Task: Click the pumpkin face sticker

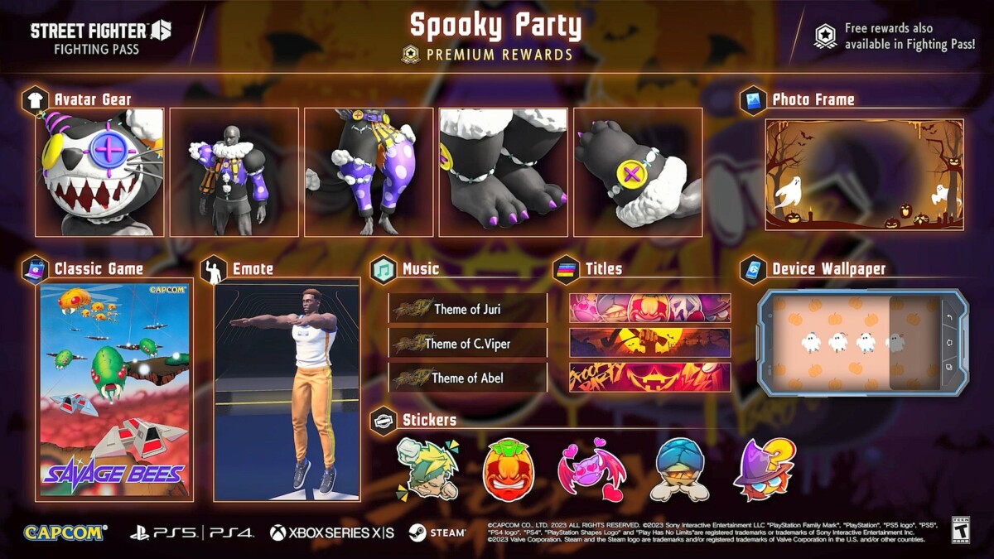Action: point(509,470)
